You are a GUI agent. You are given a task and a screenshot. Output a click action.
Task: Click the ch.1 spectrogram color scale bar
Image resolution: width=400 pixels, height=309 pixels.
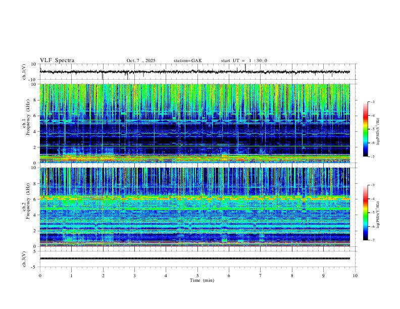tap(366, 129)
